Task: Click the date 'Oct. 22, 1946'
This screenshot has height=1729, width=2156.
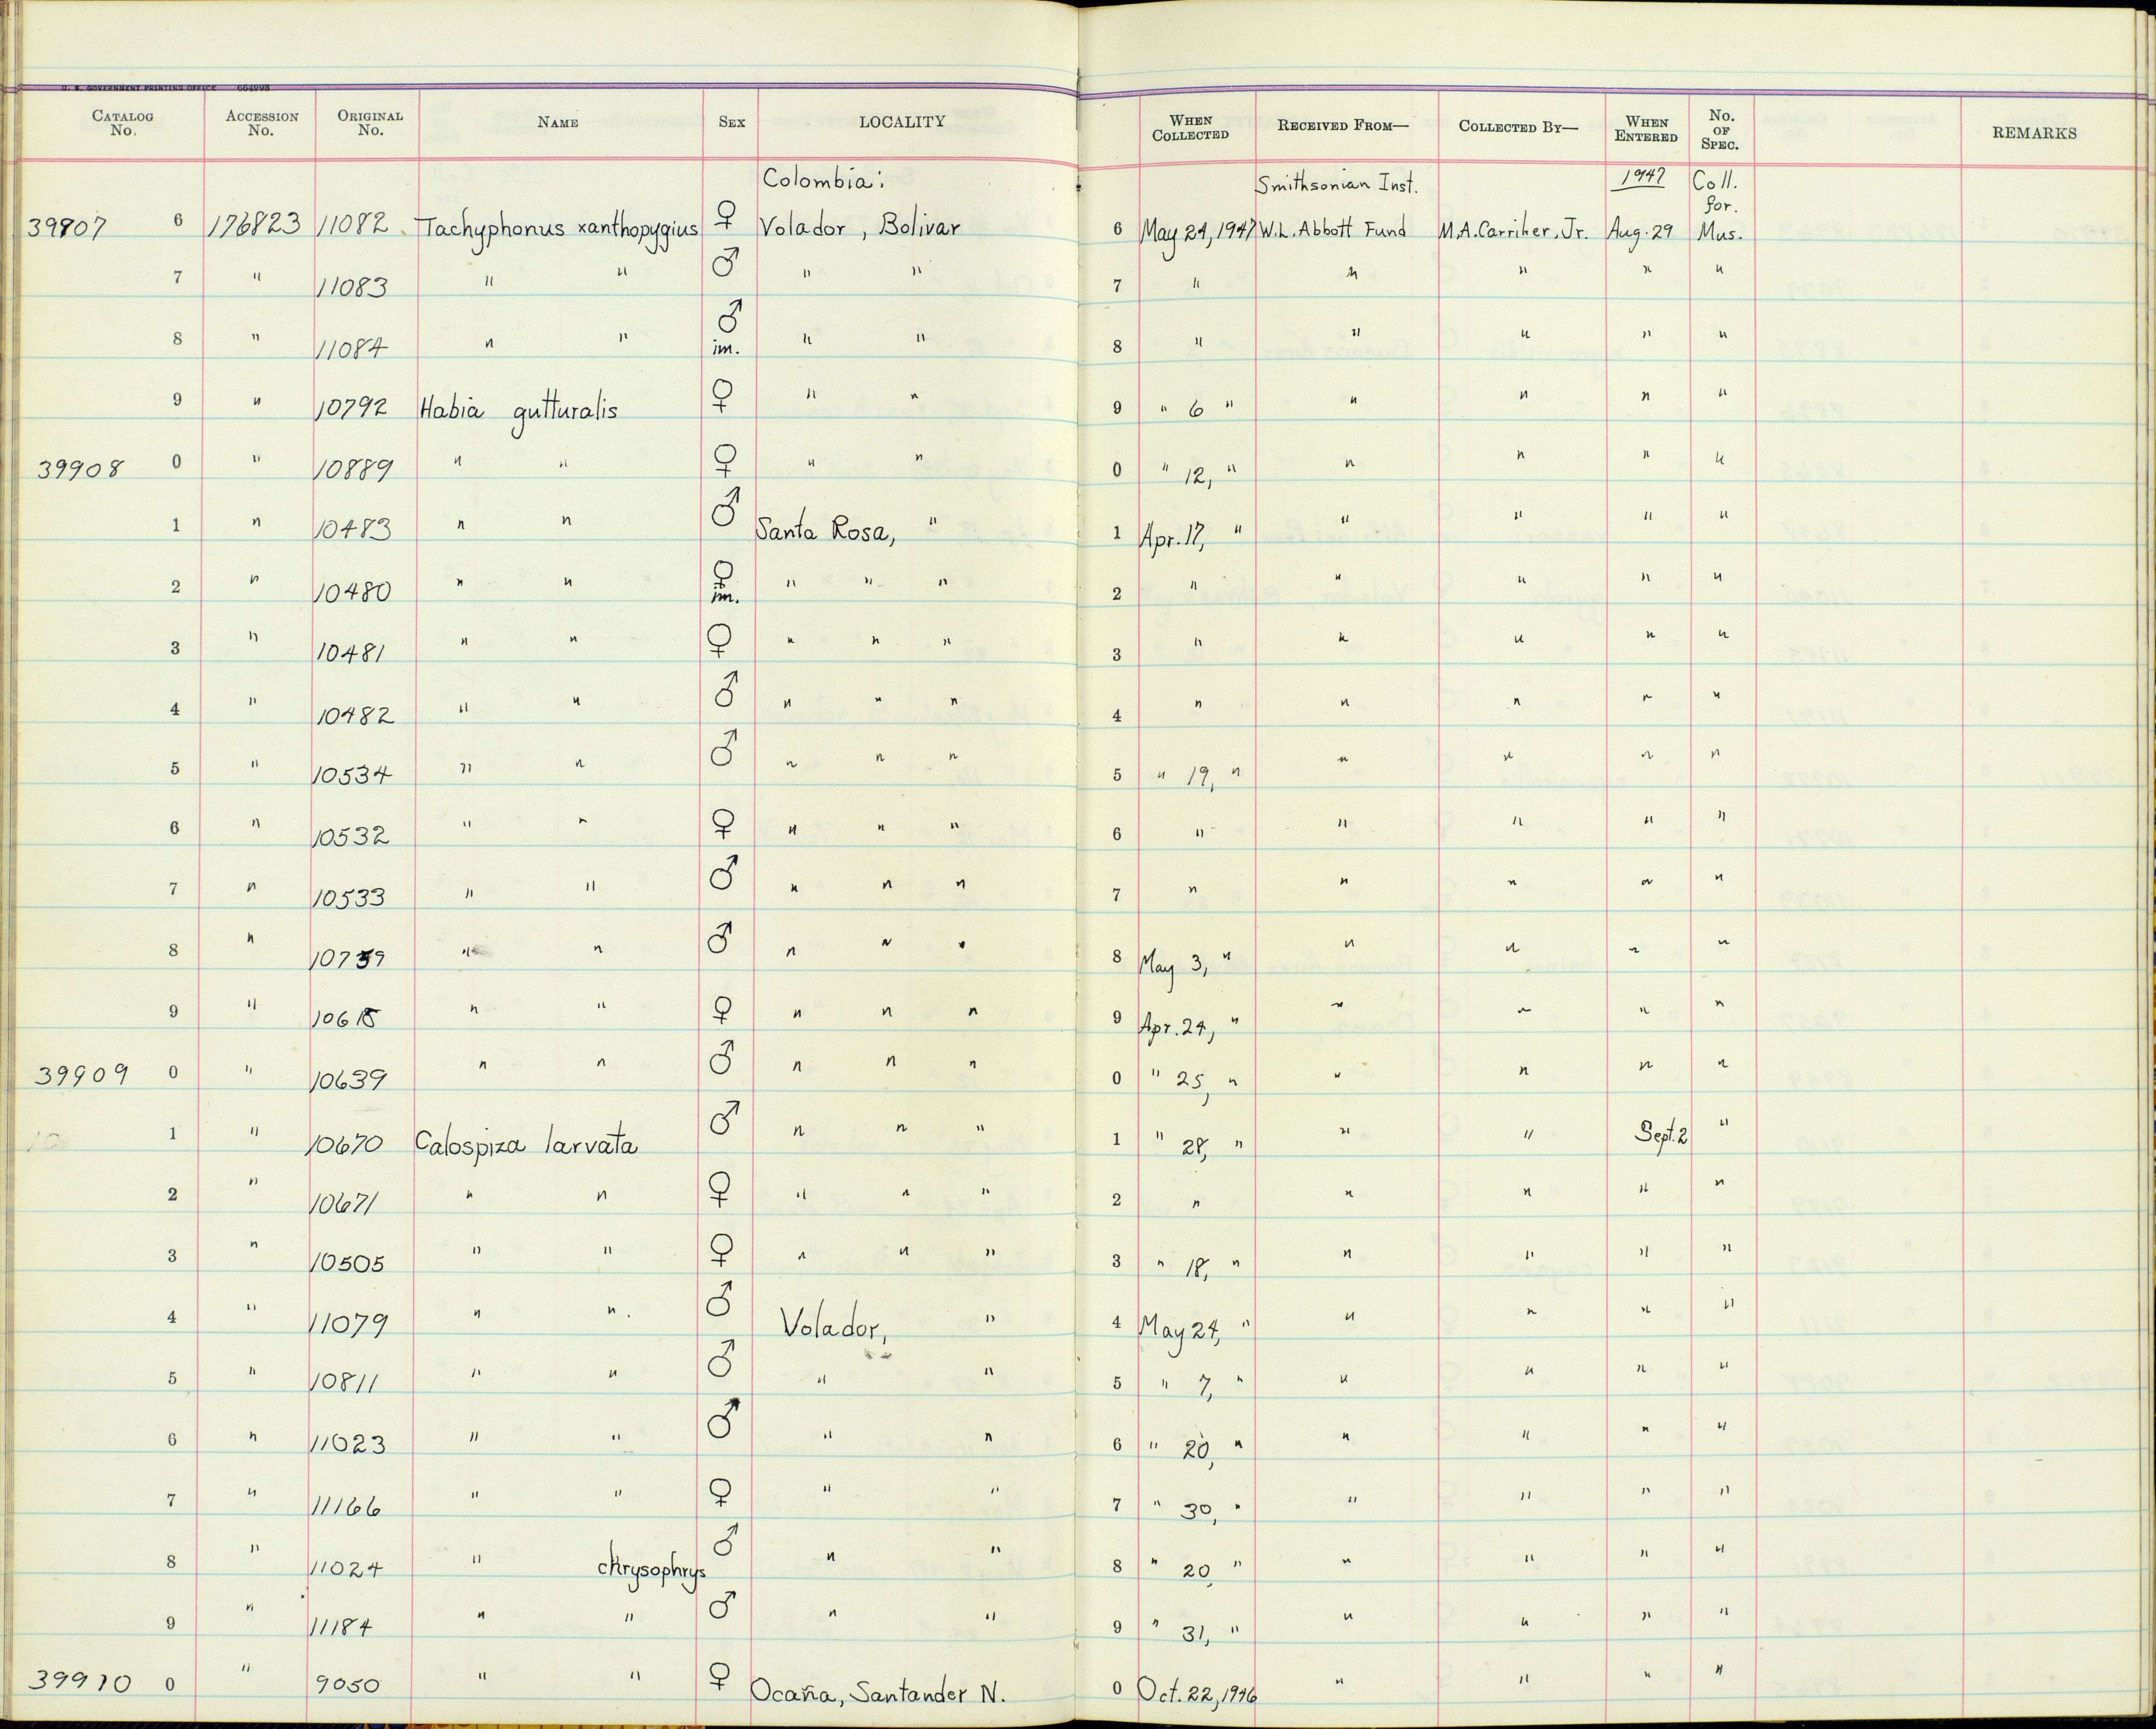Action: pos(1198,1692)
